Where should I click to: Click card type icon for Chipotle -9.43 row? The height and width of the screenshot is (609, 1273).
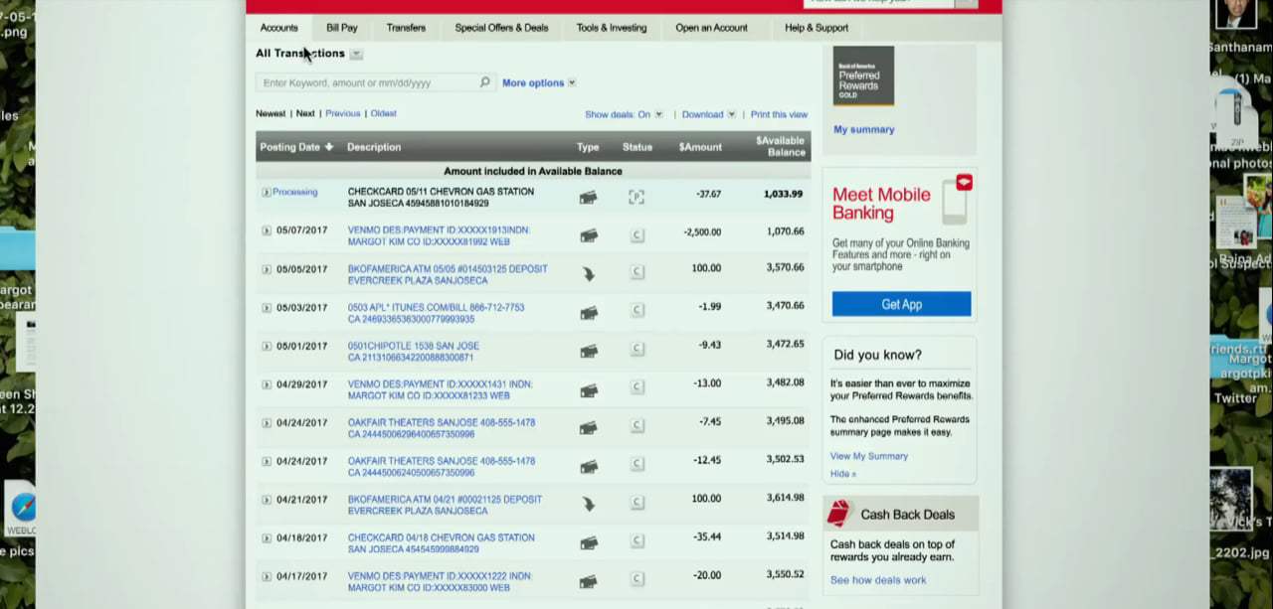coord(589,352)
